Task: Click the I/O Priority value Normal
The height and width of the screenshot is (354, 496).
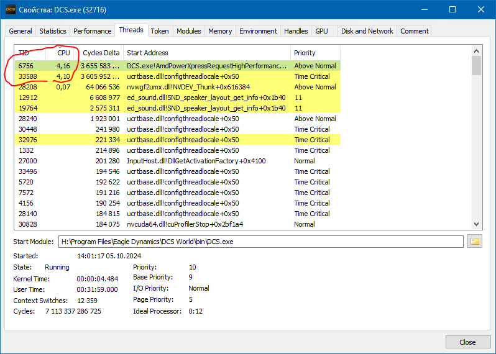Action: [199, 288]
